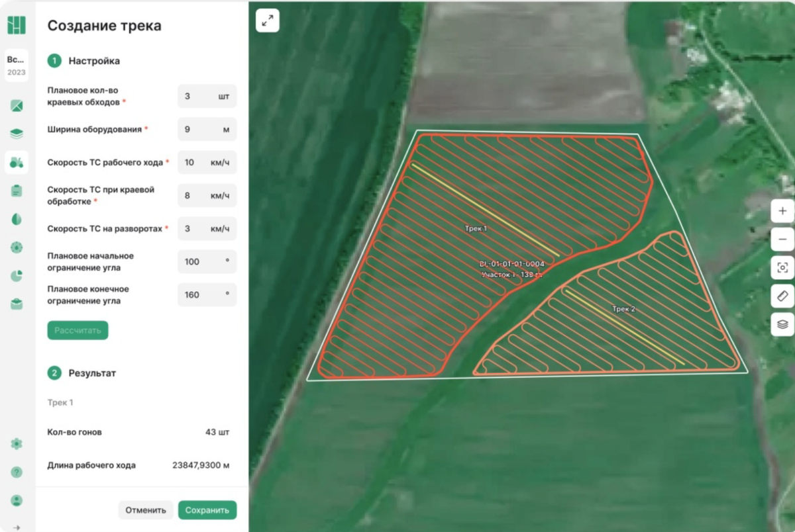Click the green app logo in sidebar

click(x=17, y=25)
